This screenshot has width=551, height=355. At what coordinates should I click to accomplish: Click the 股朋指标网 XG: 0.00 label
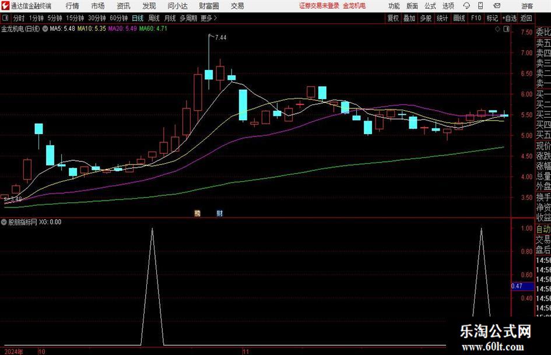pyautogui.click(x=35, y=222)
